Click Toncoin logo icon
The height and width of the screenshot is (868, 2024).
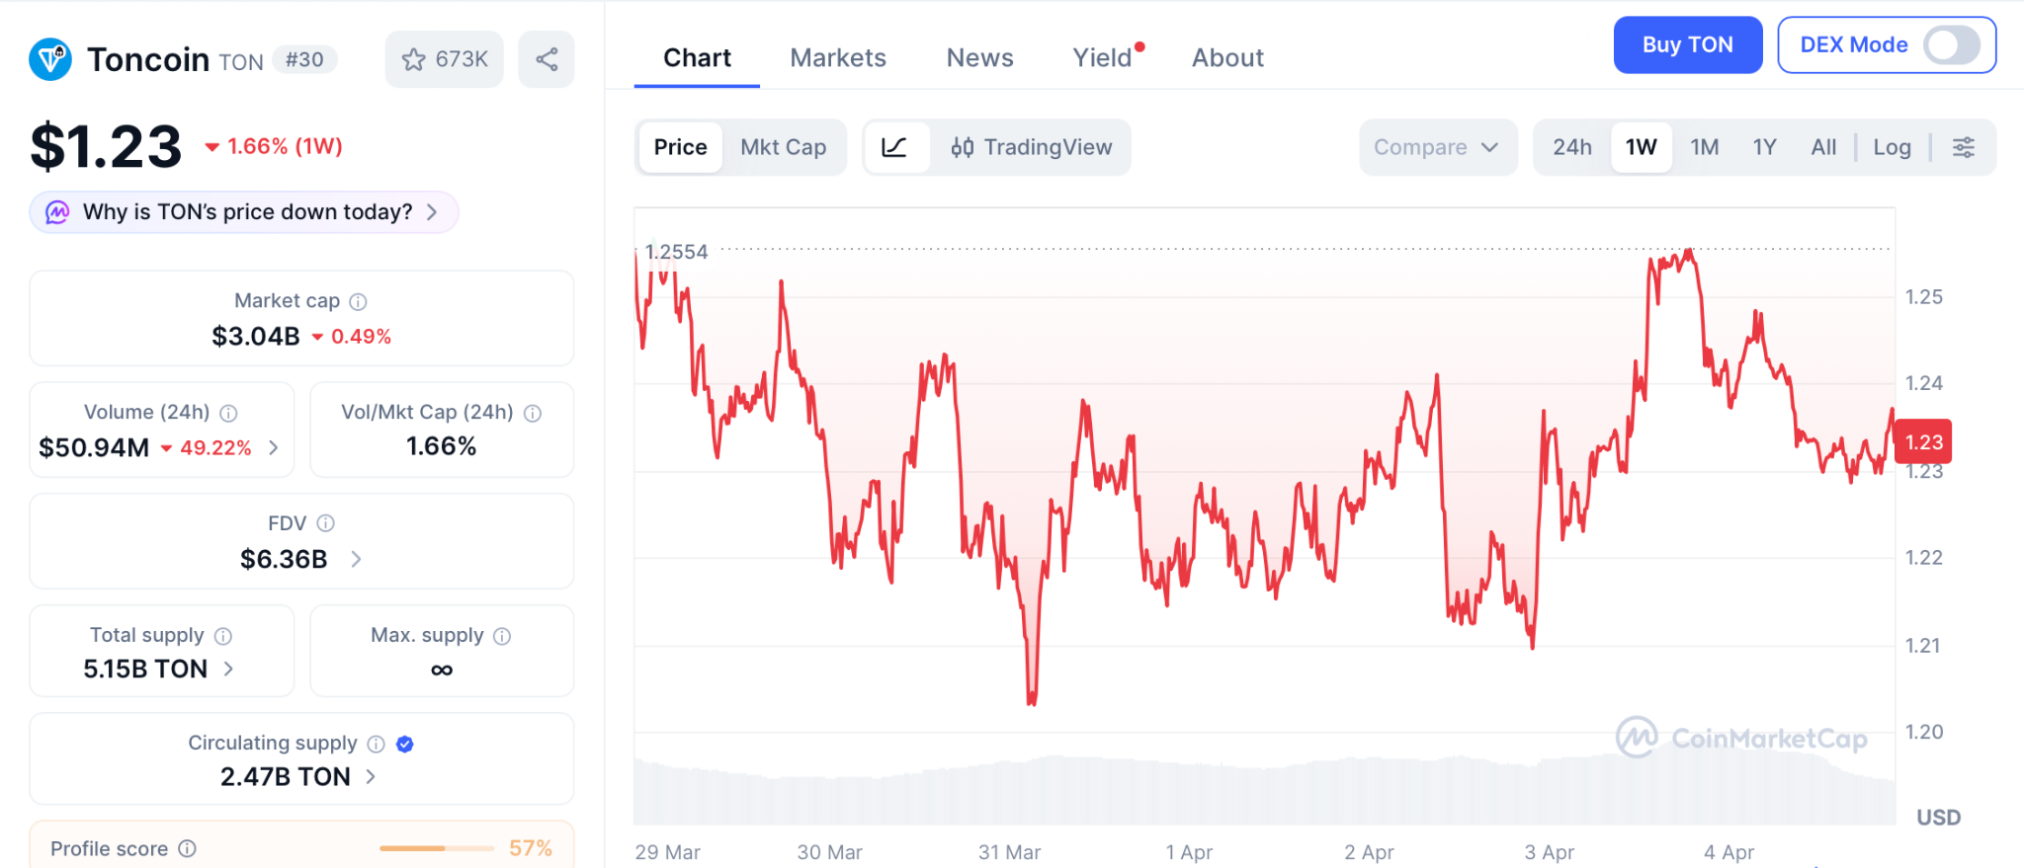click(50, 59)
